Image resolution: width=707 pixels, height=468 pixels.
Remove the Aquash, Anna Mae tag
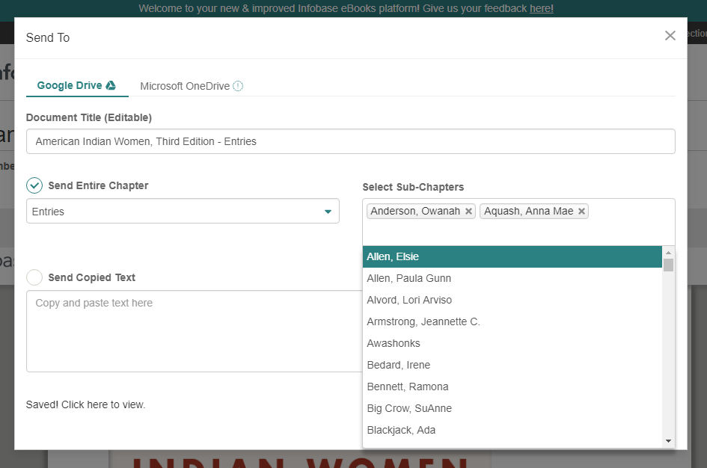click(582, 212)
